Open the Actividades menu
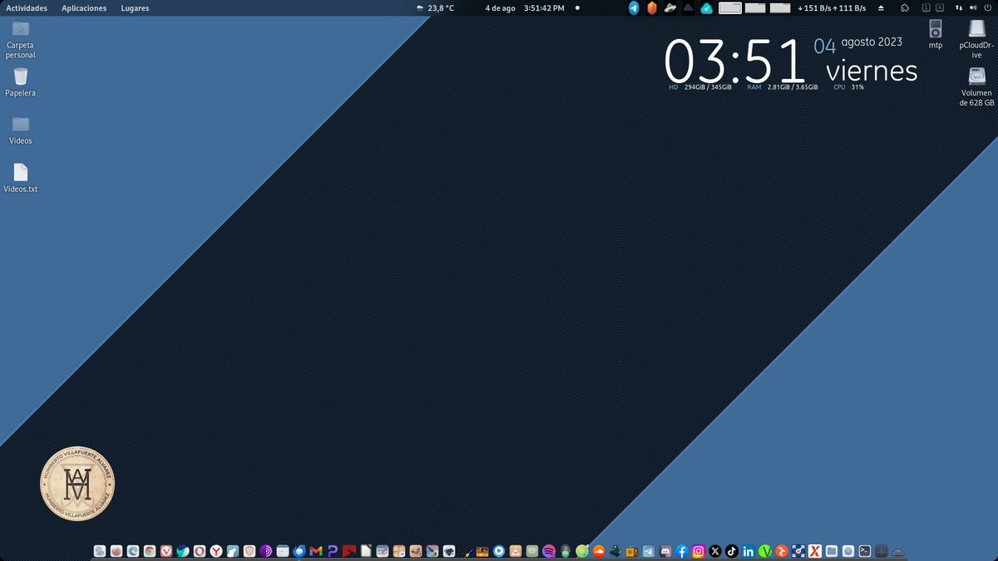This screenshot has height=561, width=998. point(27,7)
